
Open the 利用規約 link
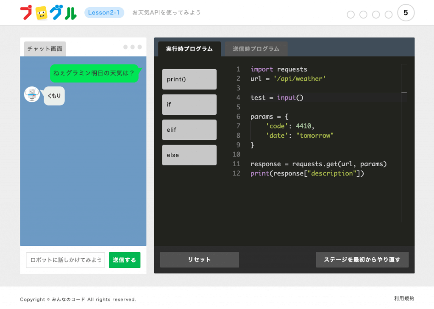(404, 298)
